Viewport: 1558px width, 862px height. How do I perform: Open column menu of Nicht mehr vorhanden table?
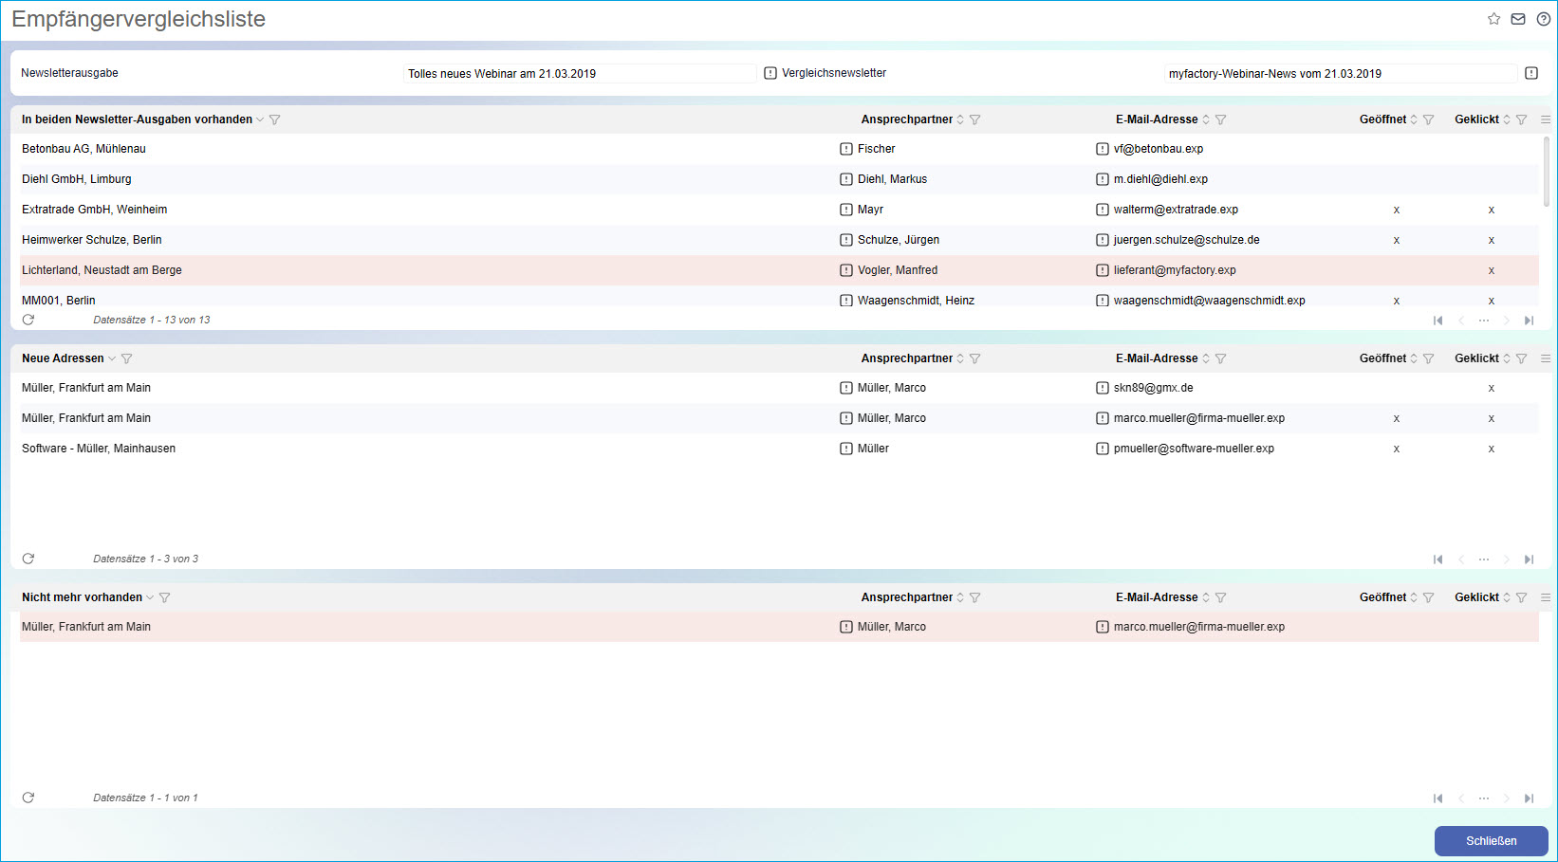pyautogui.click(x=1546, y=597)
